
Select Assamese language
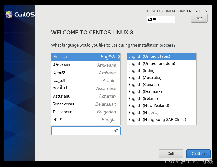[x=86, y=88]
